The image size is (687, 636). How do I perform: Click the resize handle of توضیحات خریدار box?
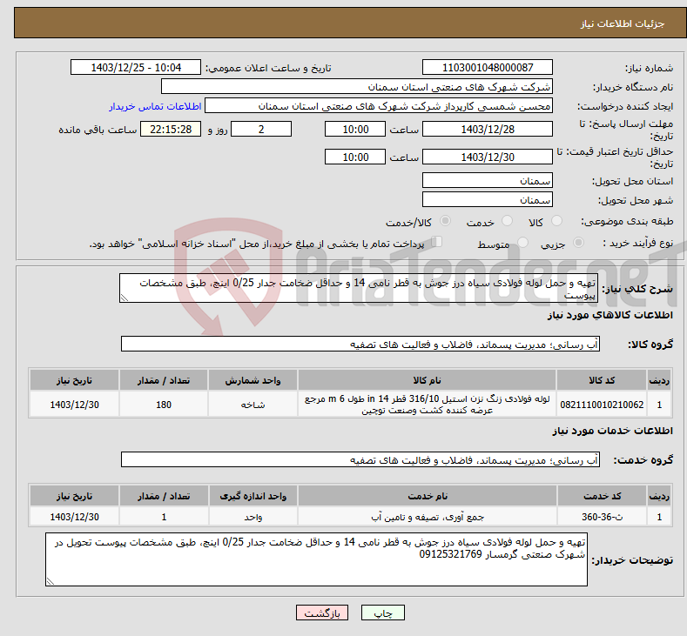tap(51, 581)
